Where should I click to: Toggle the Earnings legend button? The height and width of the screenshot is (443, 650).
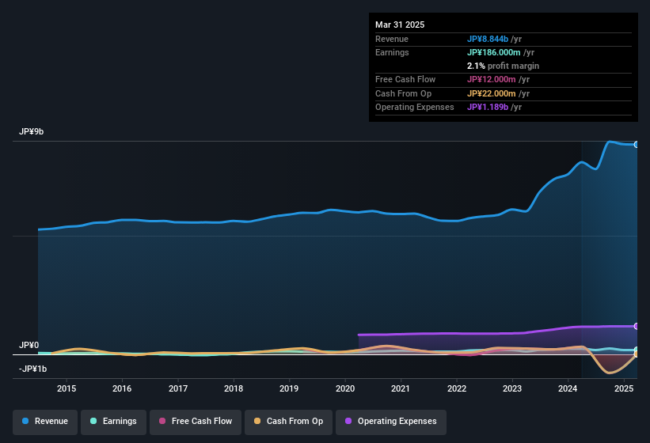click(x=113, y=422)
